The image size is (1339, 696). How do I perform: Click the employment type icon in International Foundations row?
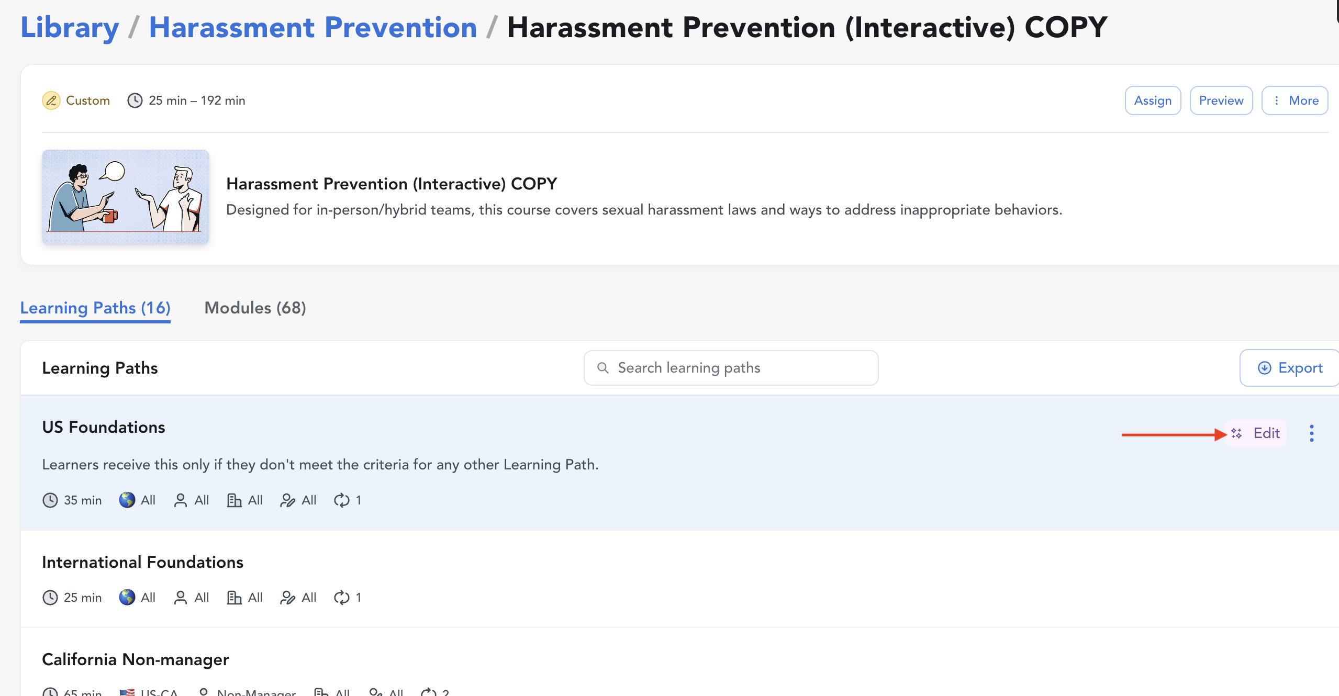point(287,598)
